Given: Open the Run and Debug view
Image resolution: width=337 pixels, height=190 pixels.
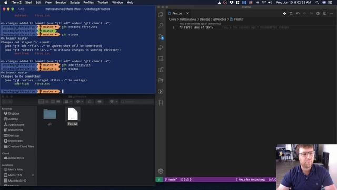Looking at the screenshot, I should coord(161,47).
